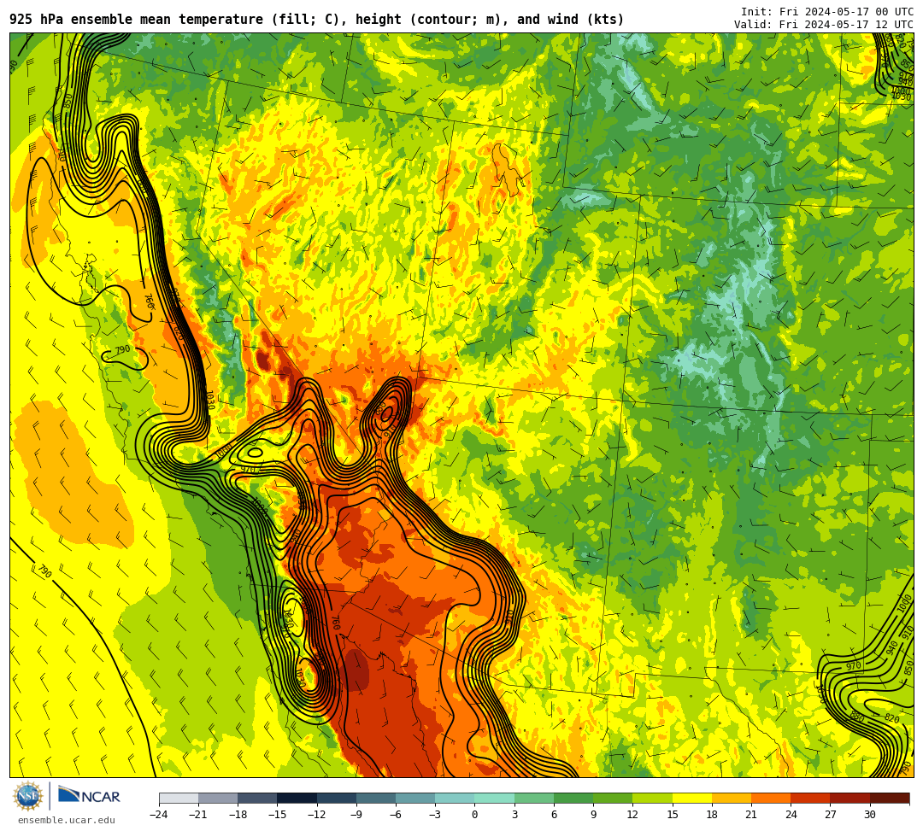
Task: Pick the 6 to 9 medium green swatch
Action: (x=573, y=798)
